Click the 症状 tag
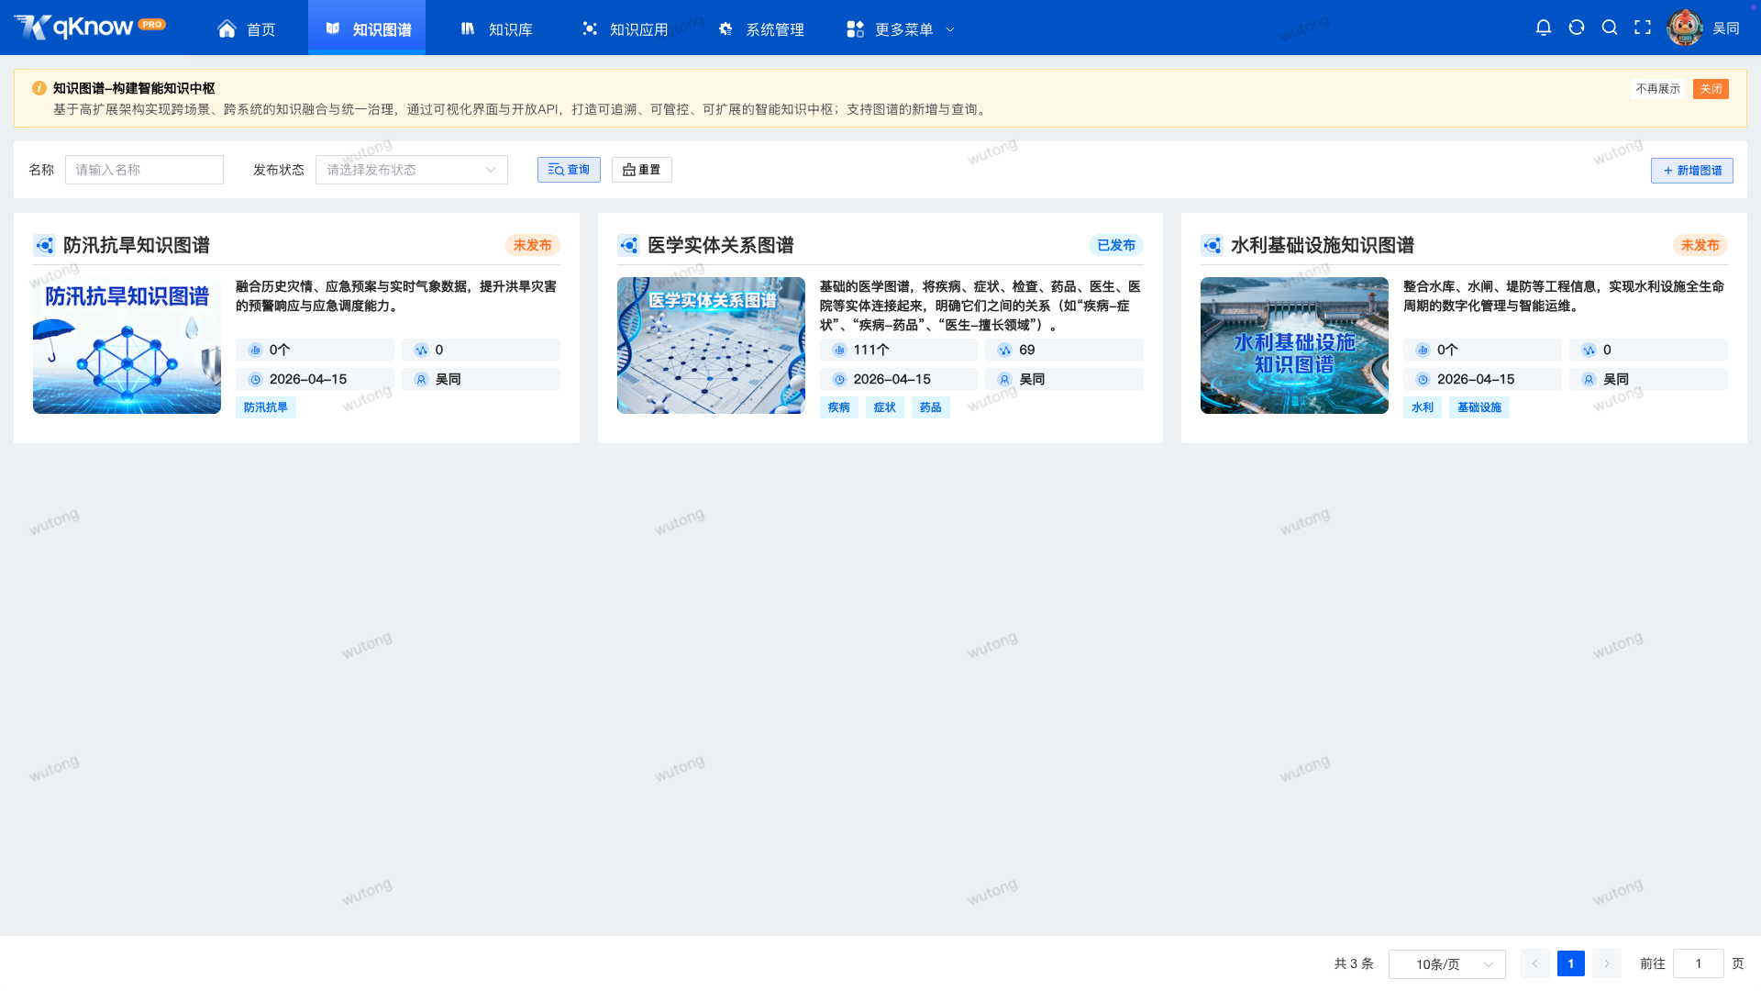 point(885,407)
